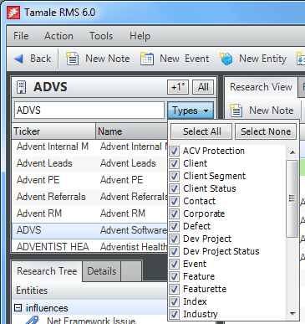Click the types list scrollbar up arrow
The image size is (305, 324).
(292, 152)
